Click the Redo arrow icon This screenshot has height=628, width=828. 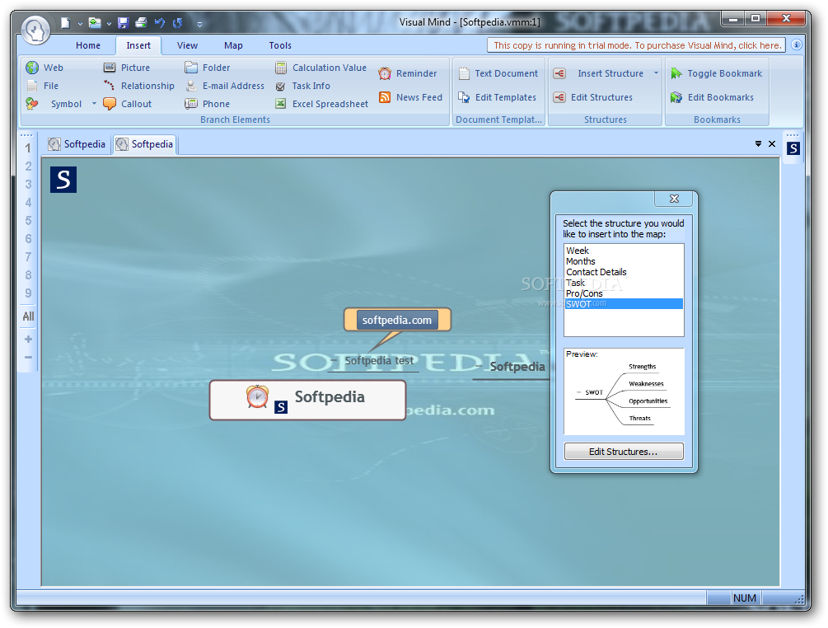(x=177, y=23)
